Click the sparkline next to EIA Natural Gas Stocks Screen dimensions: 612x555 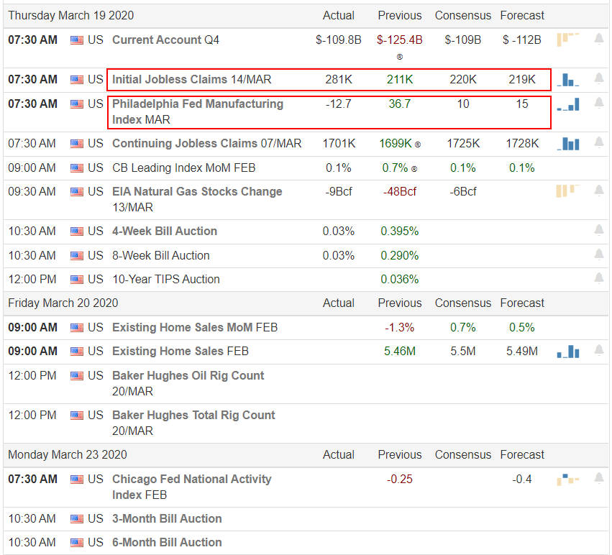tap(568, 191)
